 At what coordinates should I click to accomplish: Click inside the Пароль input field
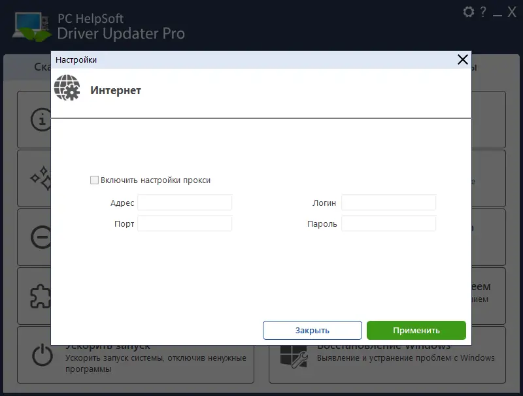pos(388,223)
